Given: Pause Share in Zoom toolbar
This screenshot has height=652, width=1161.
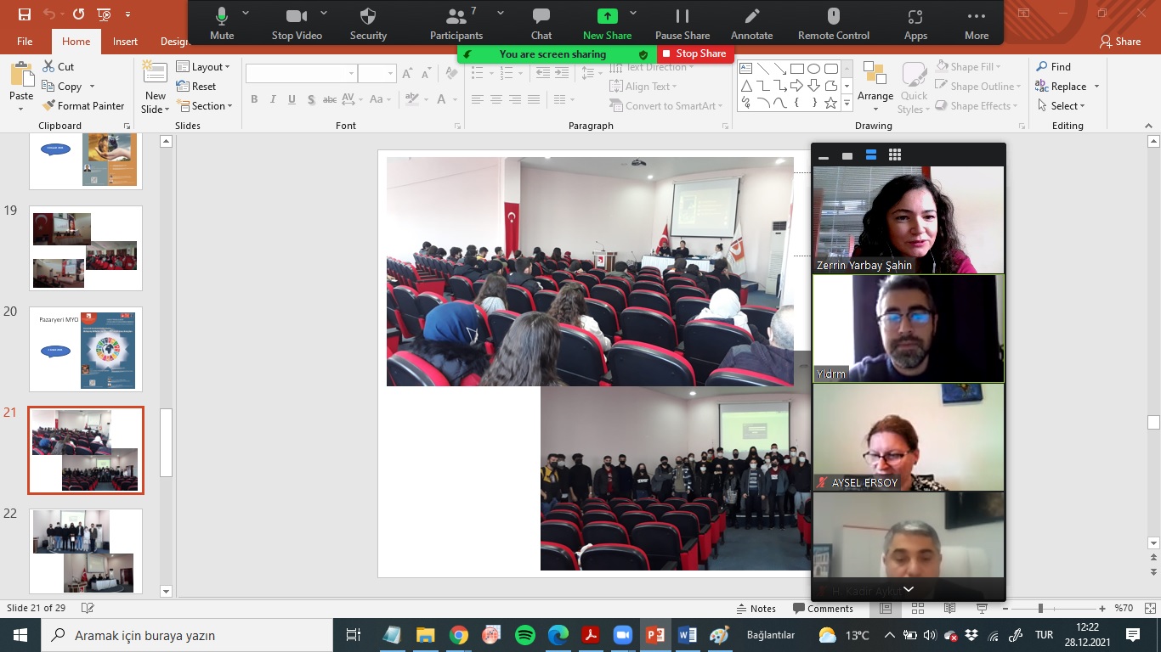Looking at the screenshot, I should (682, 24).
